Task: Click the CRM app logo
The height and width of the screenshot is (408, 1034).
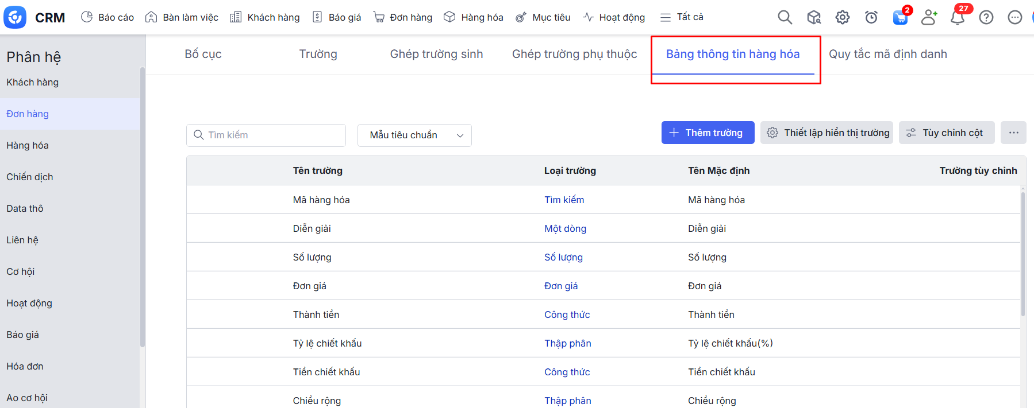Action: coord(15,17)
